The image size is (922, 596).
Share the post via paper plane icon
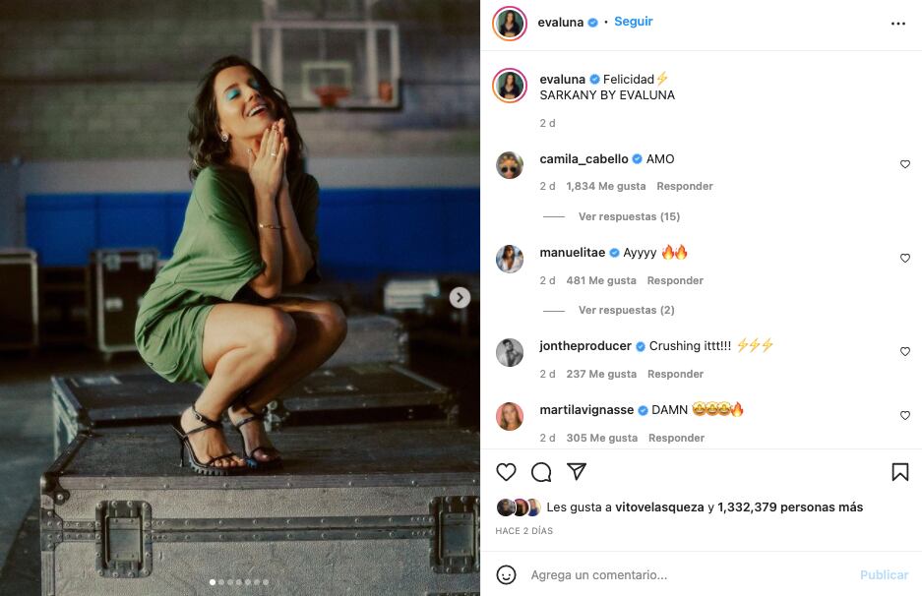pos(577,472)
